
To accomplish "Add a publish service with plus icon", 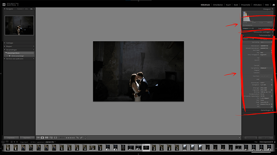I will coord(34,59).
